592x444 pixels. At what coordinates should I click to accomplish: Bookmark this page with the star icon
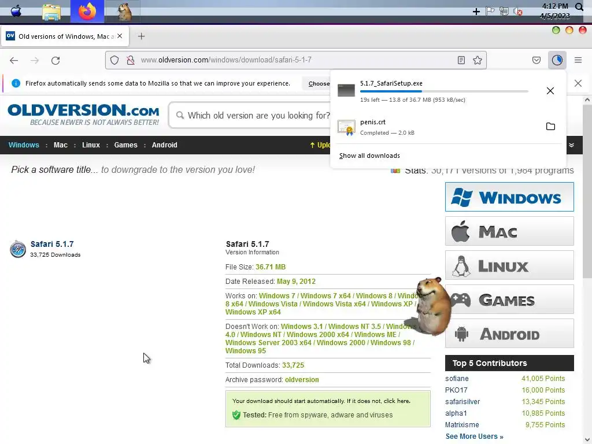(477, 60)
